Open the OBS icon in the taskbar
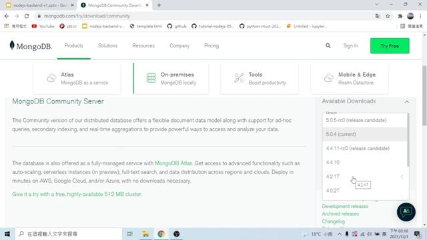The height and width of the screenshot is (240, 427). 176,234
